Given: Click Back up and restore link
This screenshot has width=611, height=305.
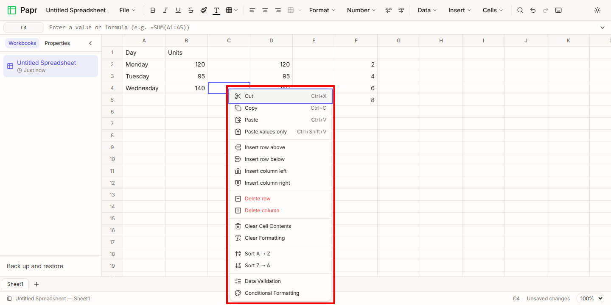Looking at the screenshot, I should click(35, 266).
